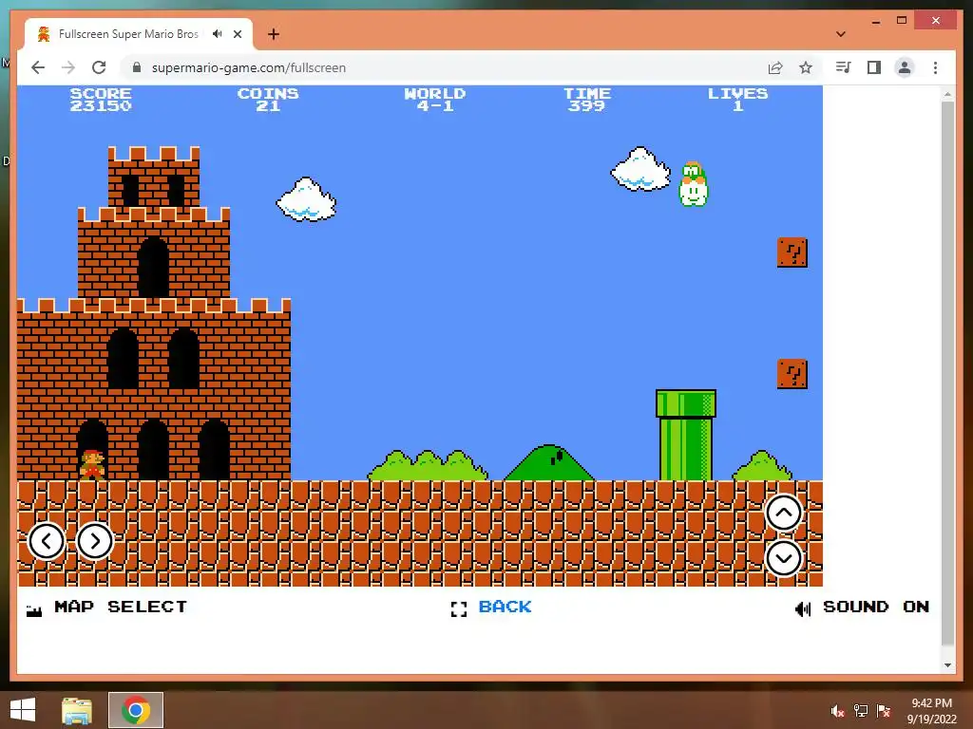This screenshot has width=973, height=729.
Task: Click page scrollbar up arrow
Action: pos(947,94)
